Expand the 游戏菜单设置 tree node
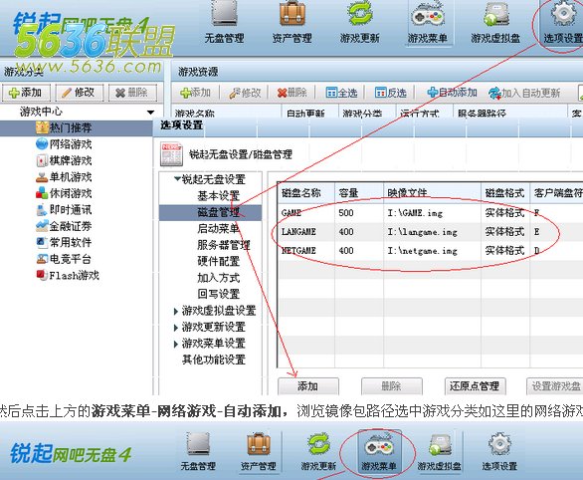583x480 pixels. coord(176,344)
